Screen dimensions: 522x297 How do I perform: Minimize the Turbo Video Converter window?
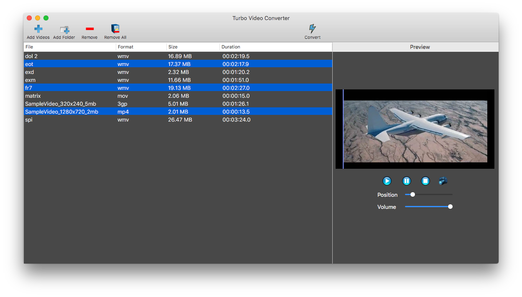(x=38, y=18)
